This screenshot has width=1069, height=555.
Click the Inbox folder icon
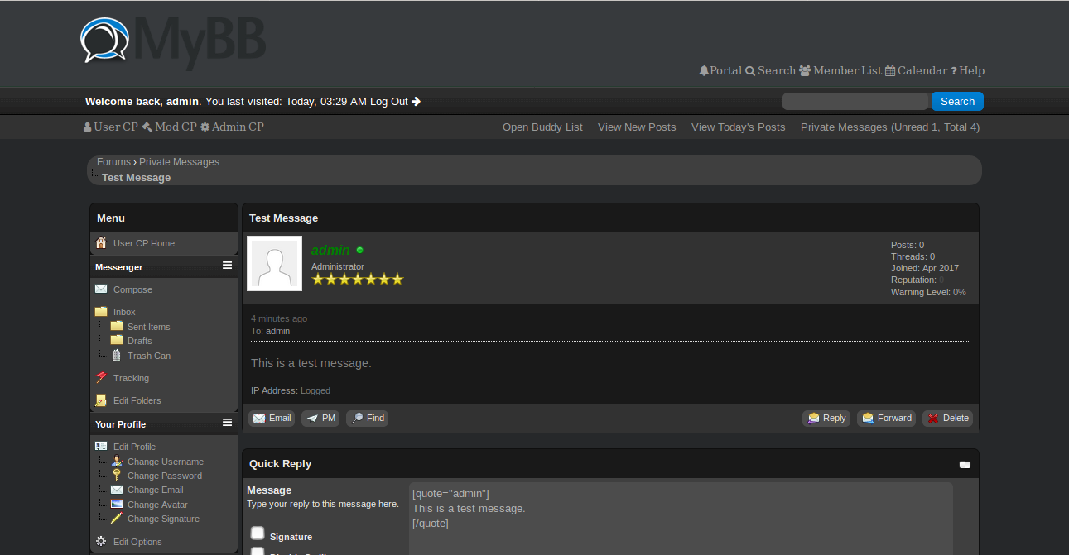(x=101, y=312)
